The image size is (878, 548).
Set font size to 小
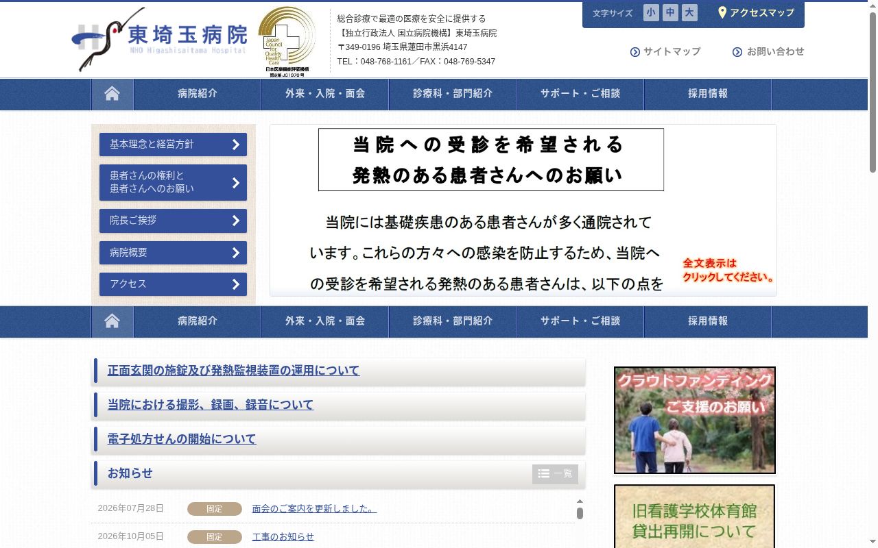651,13
